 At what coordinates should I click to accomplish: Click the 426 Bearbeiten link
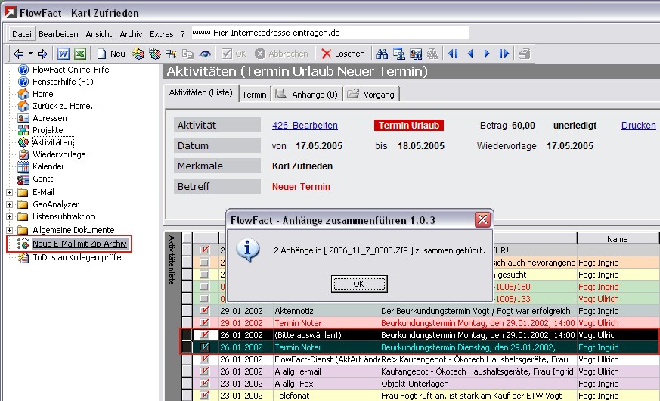click(305, 126)
